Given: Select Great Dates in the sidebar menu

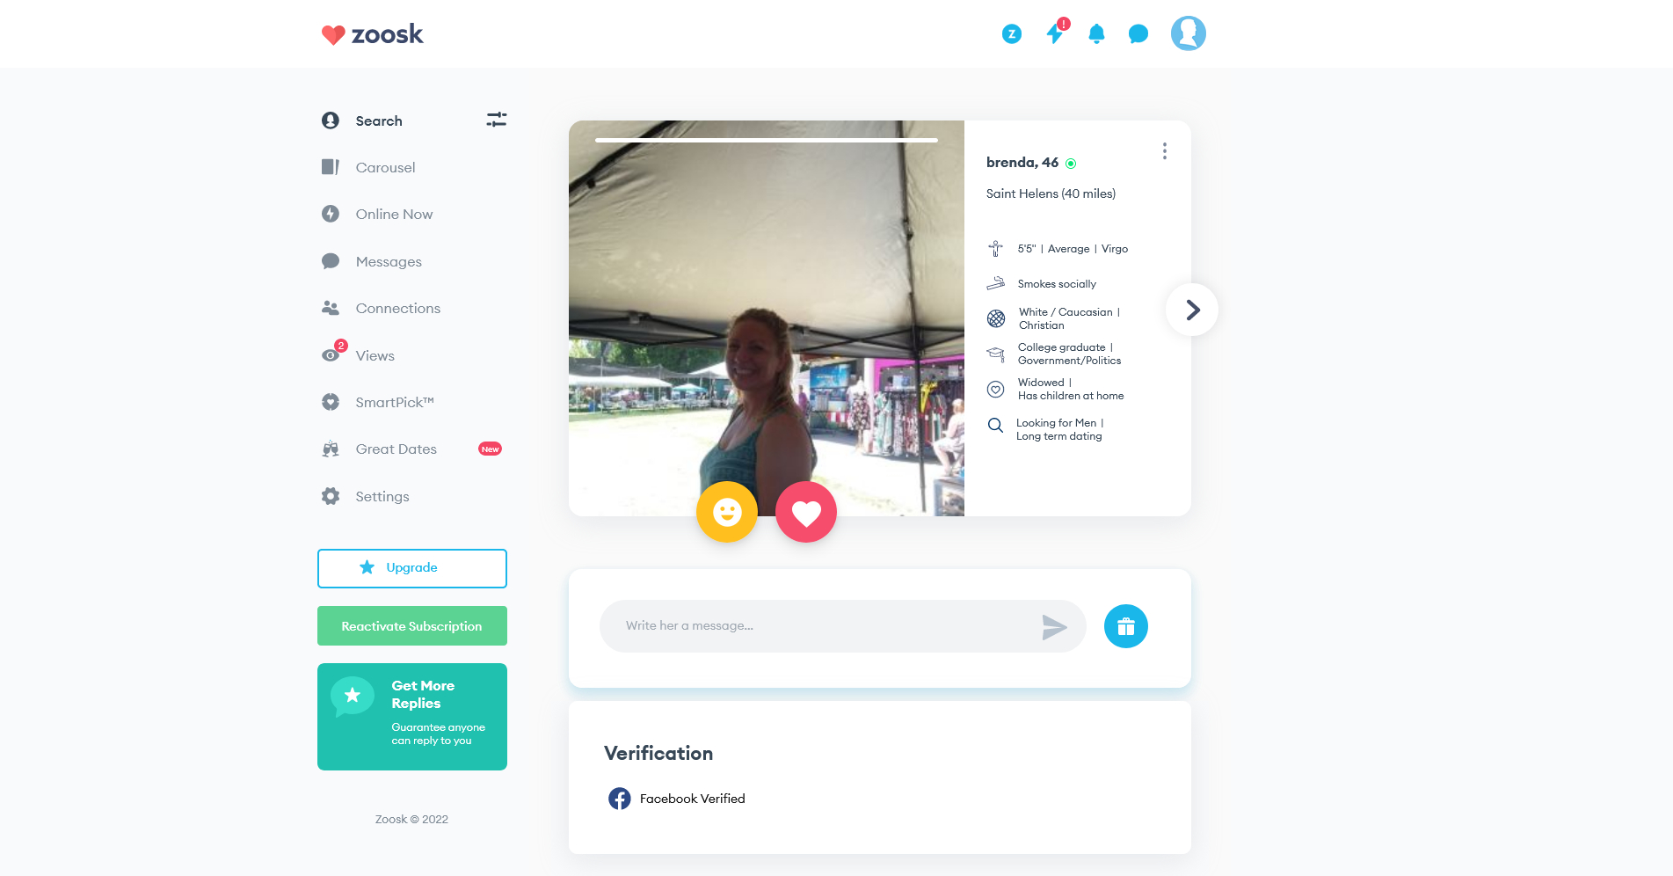Looking at the screenshot, I should pyautogui.click(x=396, y=449).
